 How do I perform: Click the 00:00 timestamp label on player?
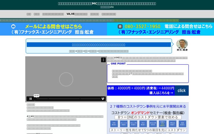click(37, 96)
